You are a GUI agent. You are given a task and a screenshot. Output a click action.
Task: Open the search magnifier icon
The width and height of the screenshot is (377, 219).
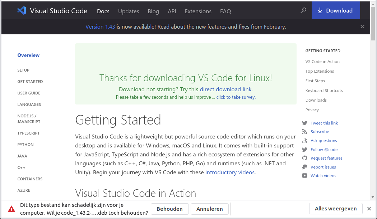click(303, 10)
